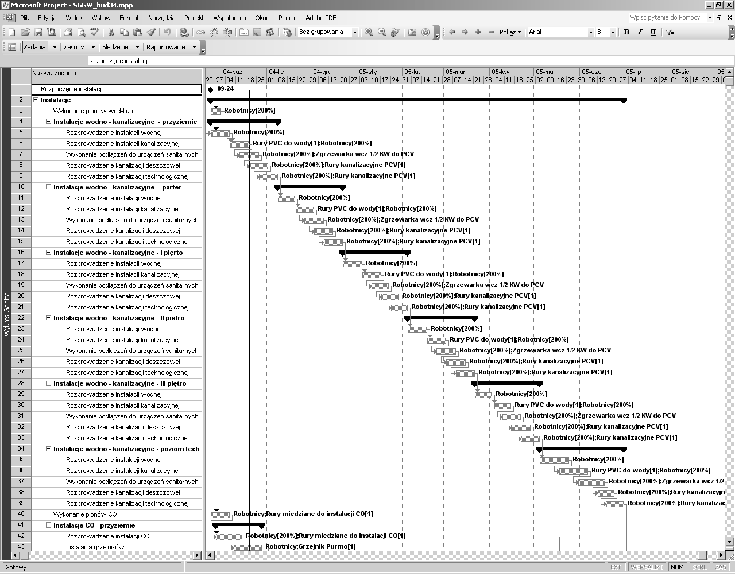Toggle the Zadania guide button

pos(35,47)
